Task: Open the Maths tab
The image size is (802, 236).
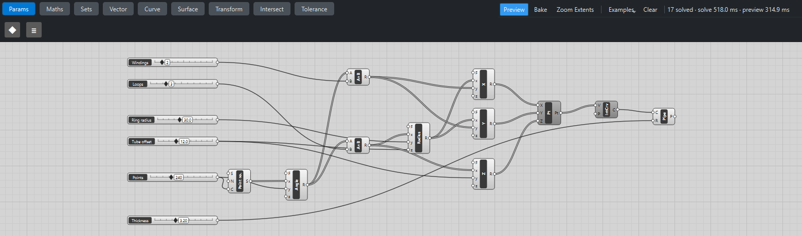Action: 55,9
